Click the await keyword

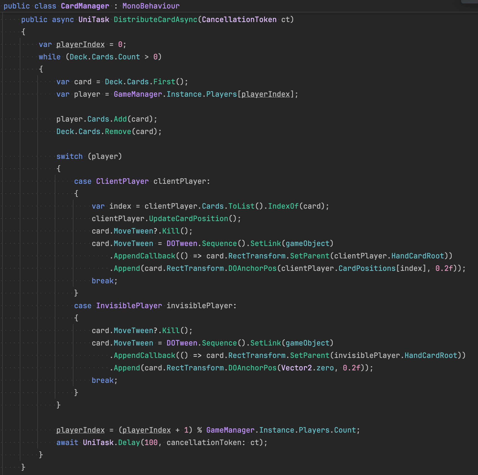point(67,442)
